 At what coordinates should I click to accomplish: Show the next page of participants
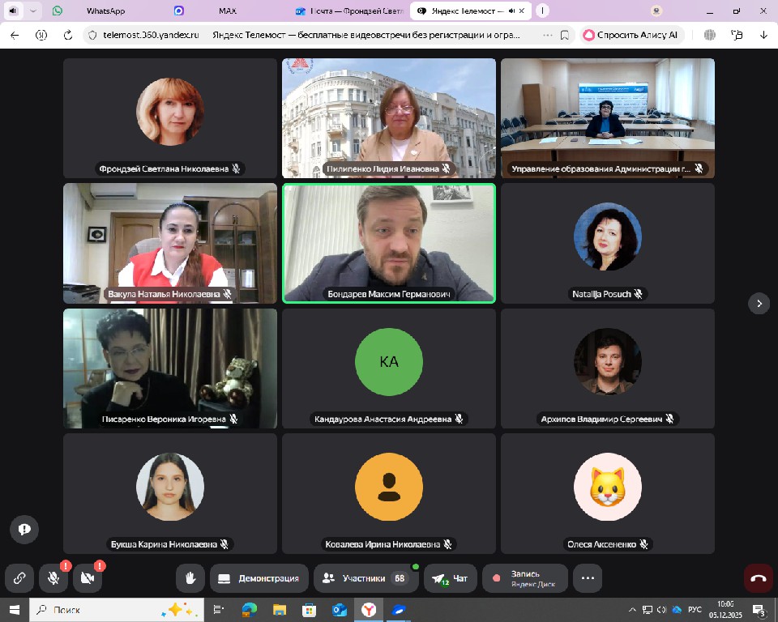click(759, 304)
